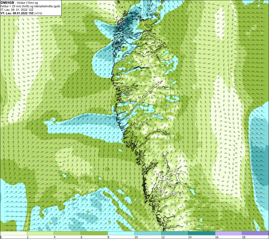Click the scale label "2"
The width and height of the screenshot is (269, 239).
pyautogui.click(x=28, y=237)
